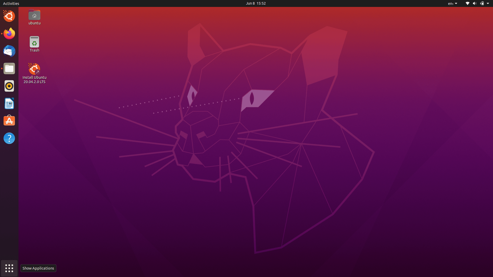The image size is (493, 277).
Task: Open Thunderbird Mail in the dock
Action: click(9, 51)
